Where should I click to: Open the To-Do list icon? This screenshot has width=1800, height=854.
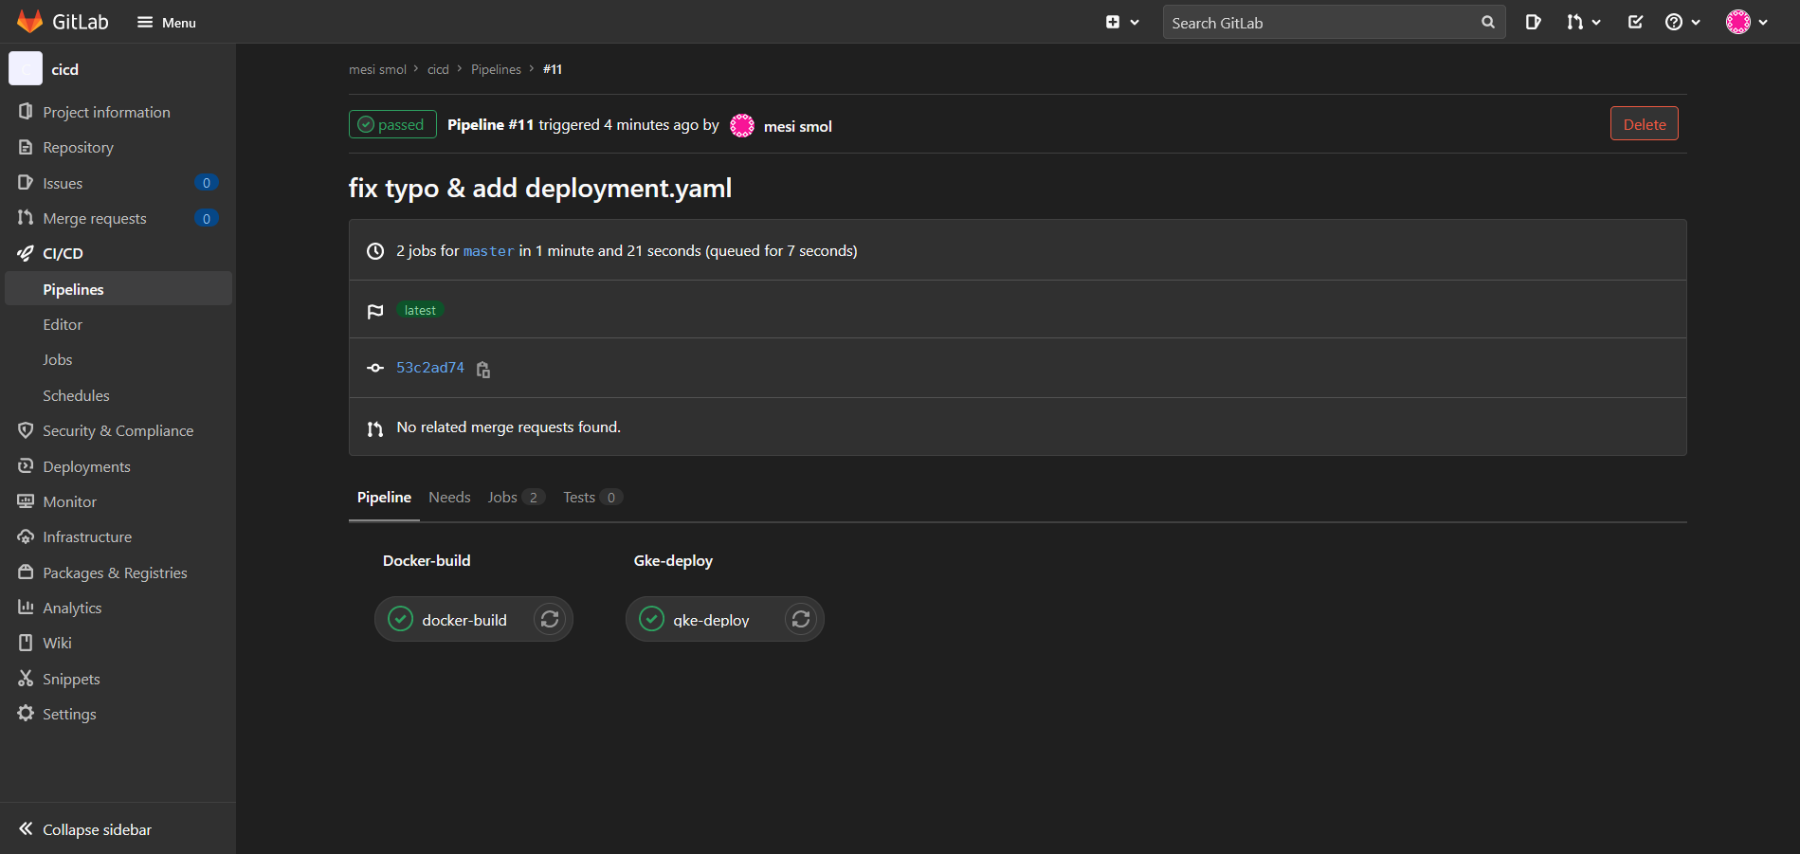pyautogui.click(x=1635, y=23)
